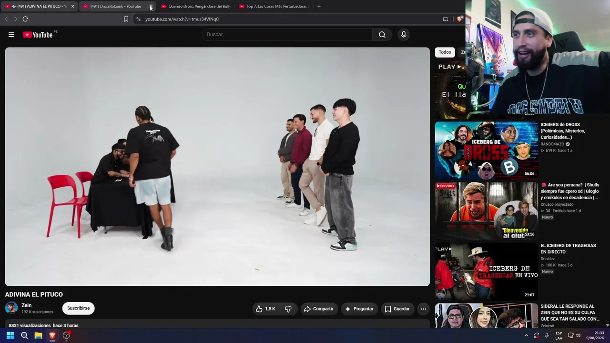Switch input language via ESP LAA indicator
Screen dimensions: 610x343
coord(559,335)
